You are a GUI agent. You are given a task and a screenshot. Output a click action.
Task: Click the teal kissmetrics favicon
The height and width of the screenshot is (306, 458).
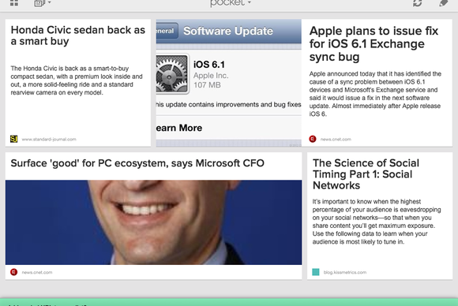[316, 272]
